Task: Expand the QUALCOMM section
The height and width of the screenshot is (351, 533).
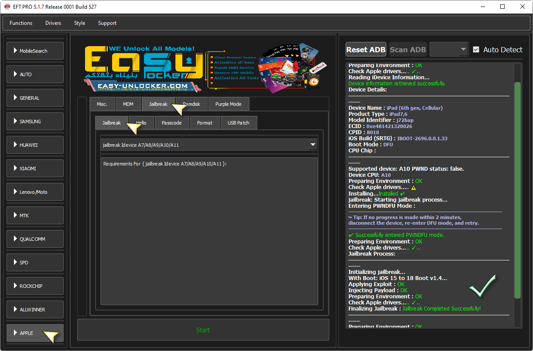Action: 35,239
